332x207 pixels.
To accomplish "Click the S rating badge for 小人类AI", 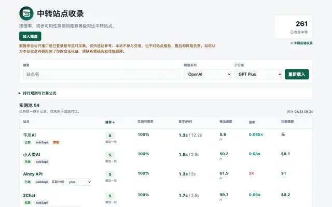I will [x=110, y=155].
